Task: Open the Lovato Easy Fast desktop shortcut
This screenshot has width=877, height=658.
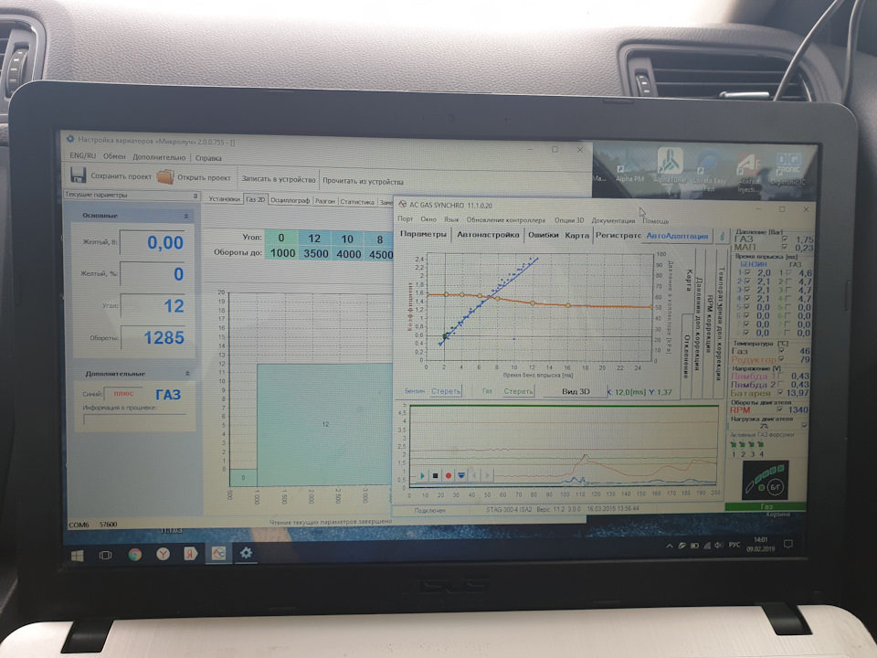Action: tap(709, 171)
